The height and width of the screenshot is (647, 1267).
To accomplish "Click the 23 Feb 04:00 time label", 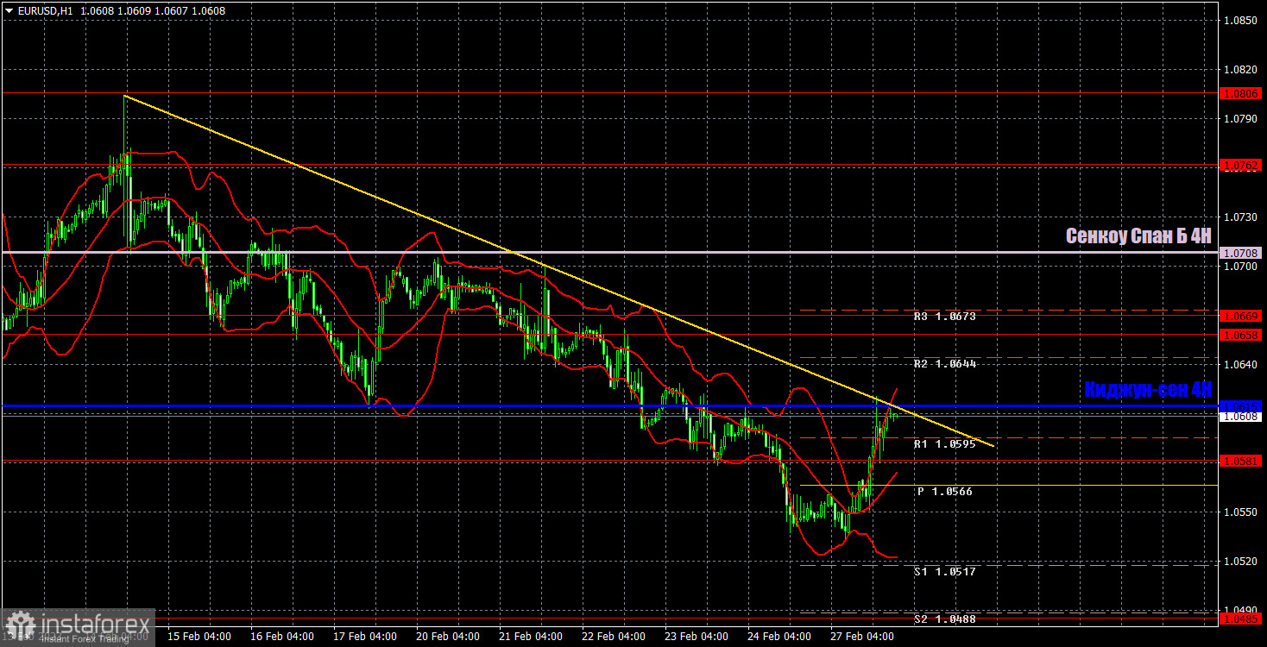I will (x=697, y=637).
